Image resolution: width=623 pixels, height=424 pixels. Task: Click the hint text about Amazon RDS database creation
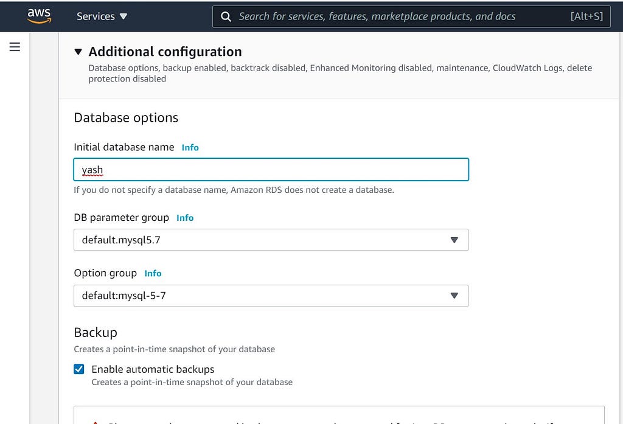(234, 190)
